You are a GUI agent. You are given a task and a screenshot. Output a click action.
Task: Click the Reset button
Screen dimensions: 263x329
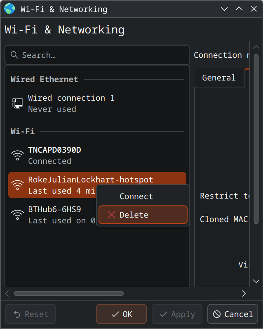click(x=30, y=314)
